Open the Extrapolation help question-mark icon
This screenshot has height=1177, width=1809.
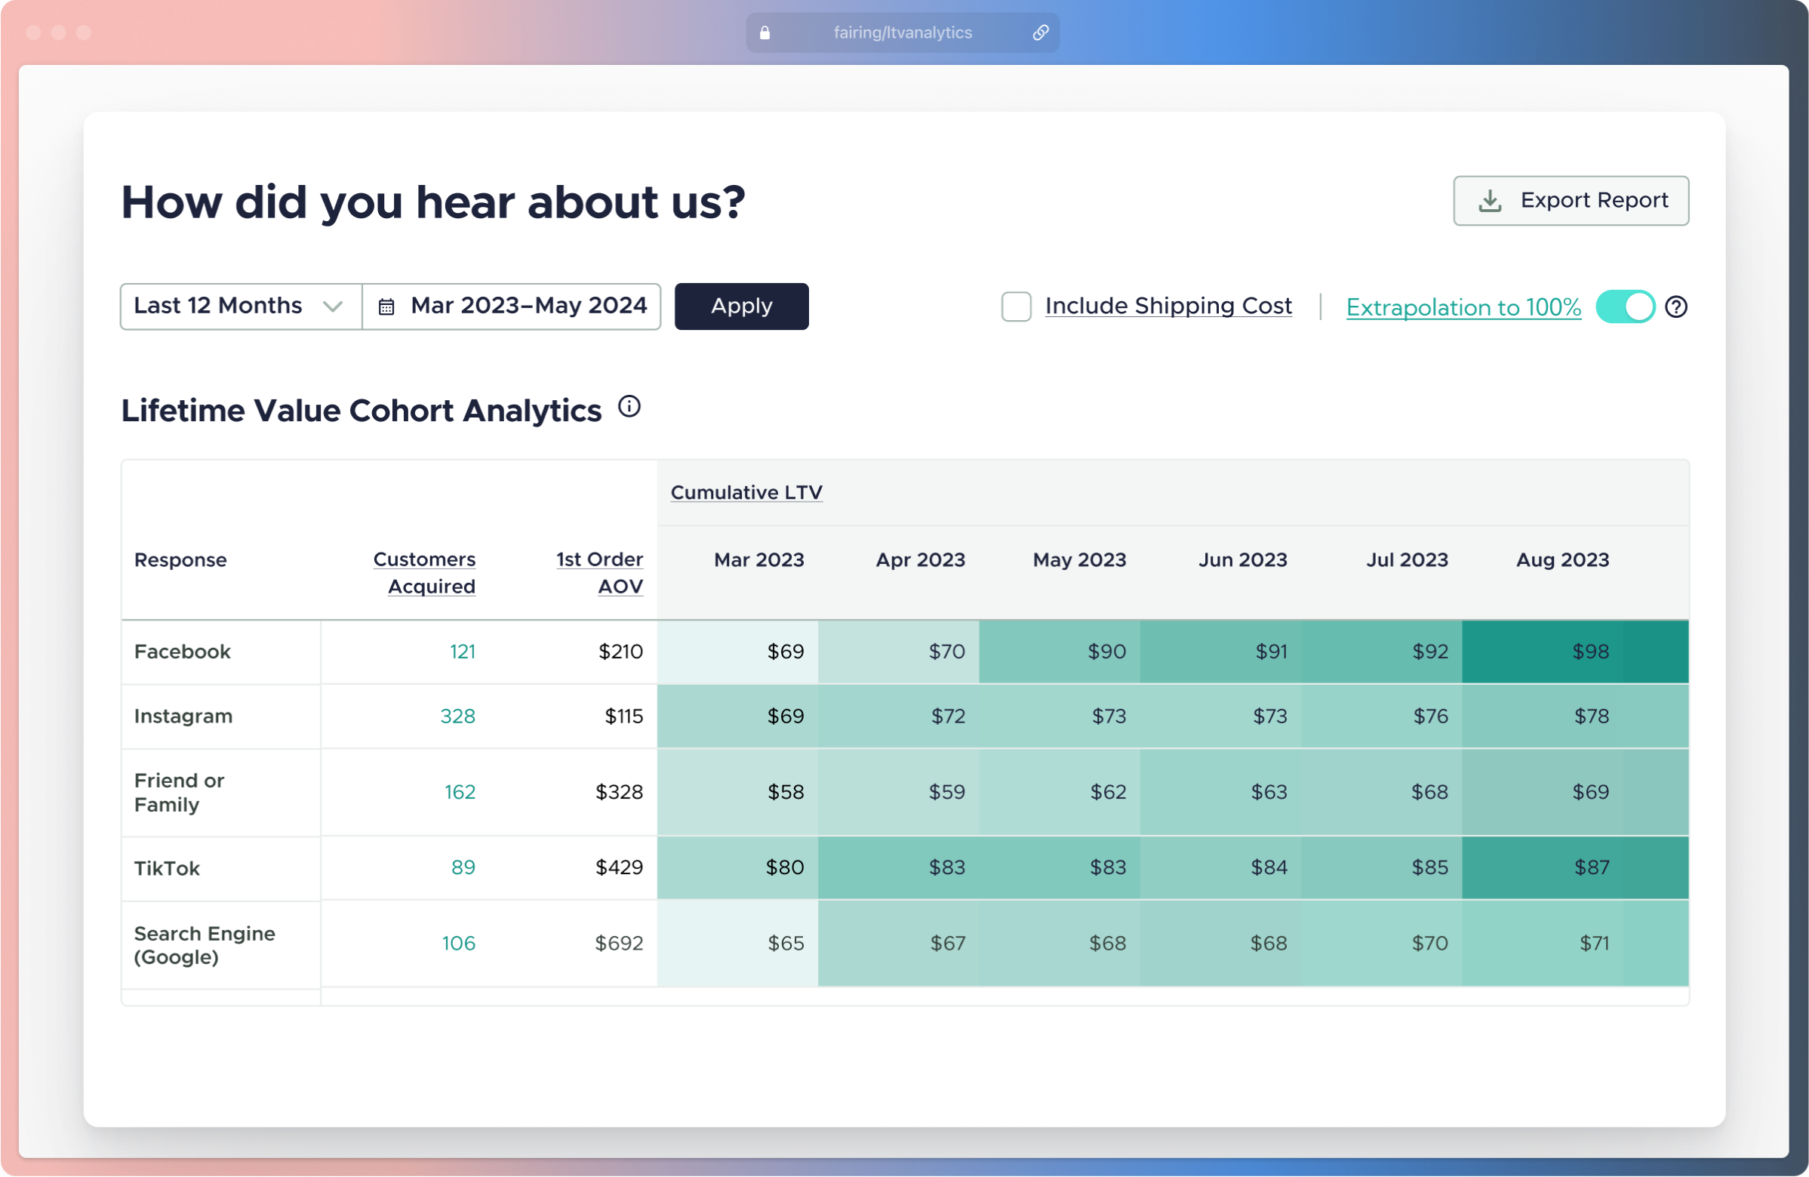point(1675,307)
